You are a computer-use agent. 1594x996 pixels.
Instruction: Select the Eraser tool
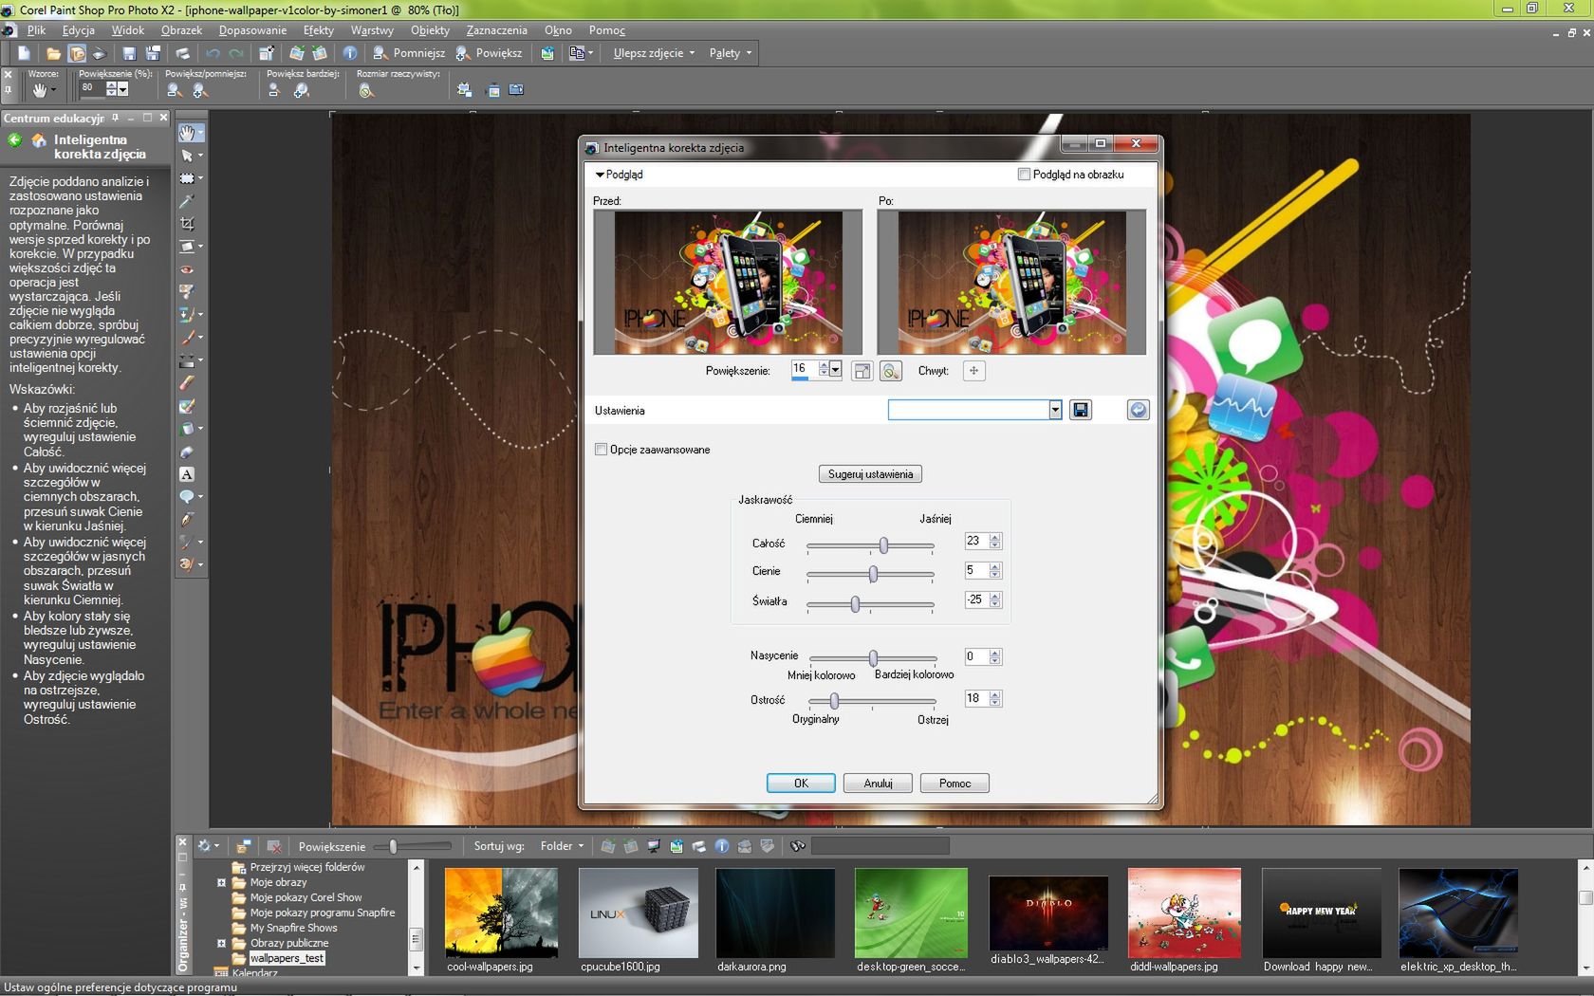(x=188, y=383)
